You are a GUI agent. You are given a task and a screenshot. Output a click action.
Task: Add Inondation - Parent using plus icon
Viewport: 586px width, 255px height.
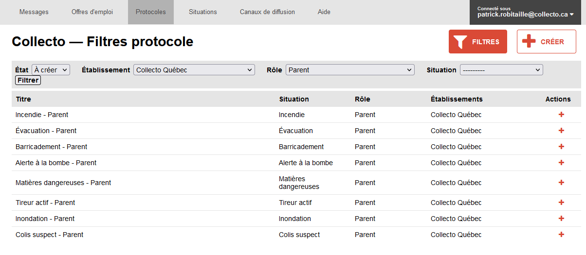[561, 219]
